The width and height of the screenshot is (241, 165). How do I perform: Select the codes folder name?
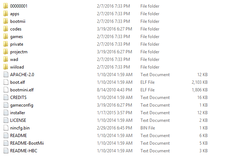coord(16,29)
